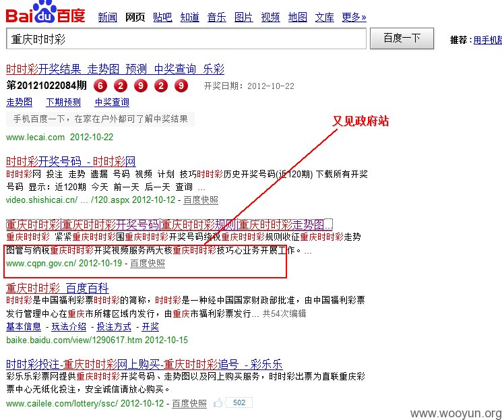
Task: Open the 基本信息 baike sublink
Action: click(24, 327)
